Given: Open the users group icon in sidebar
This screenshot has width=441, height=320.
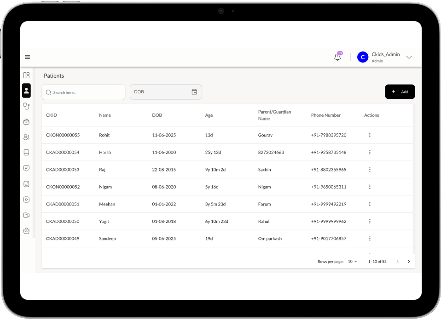Looking at the screenshot, I should coord(26,137).
